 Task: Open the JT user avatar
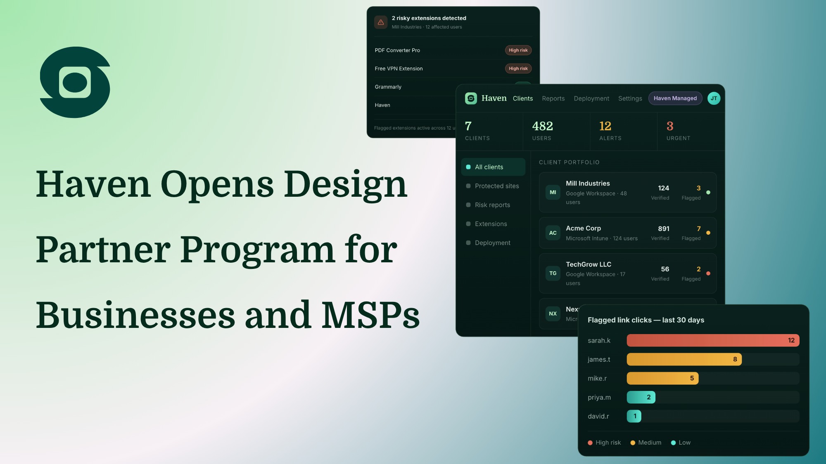pos(714,98)
